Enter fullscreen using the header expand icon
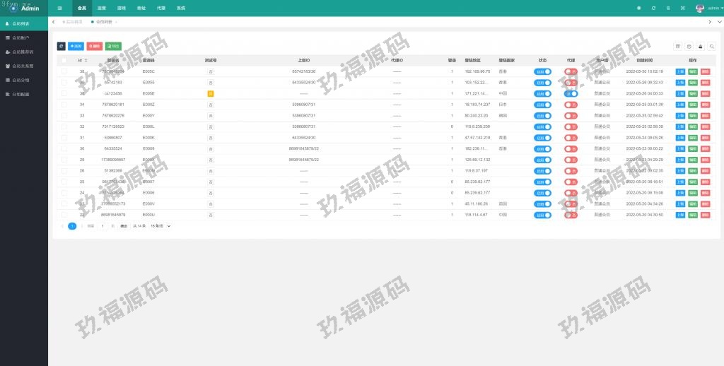 tap(682, 8)
